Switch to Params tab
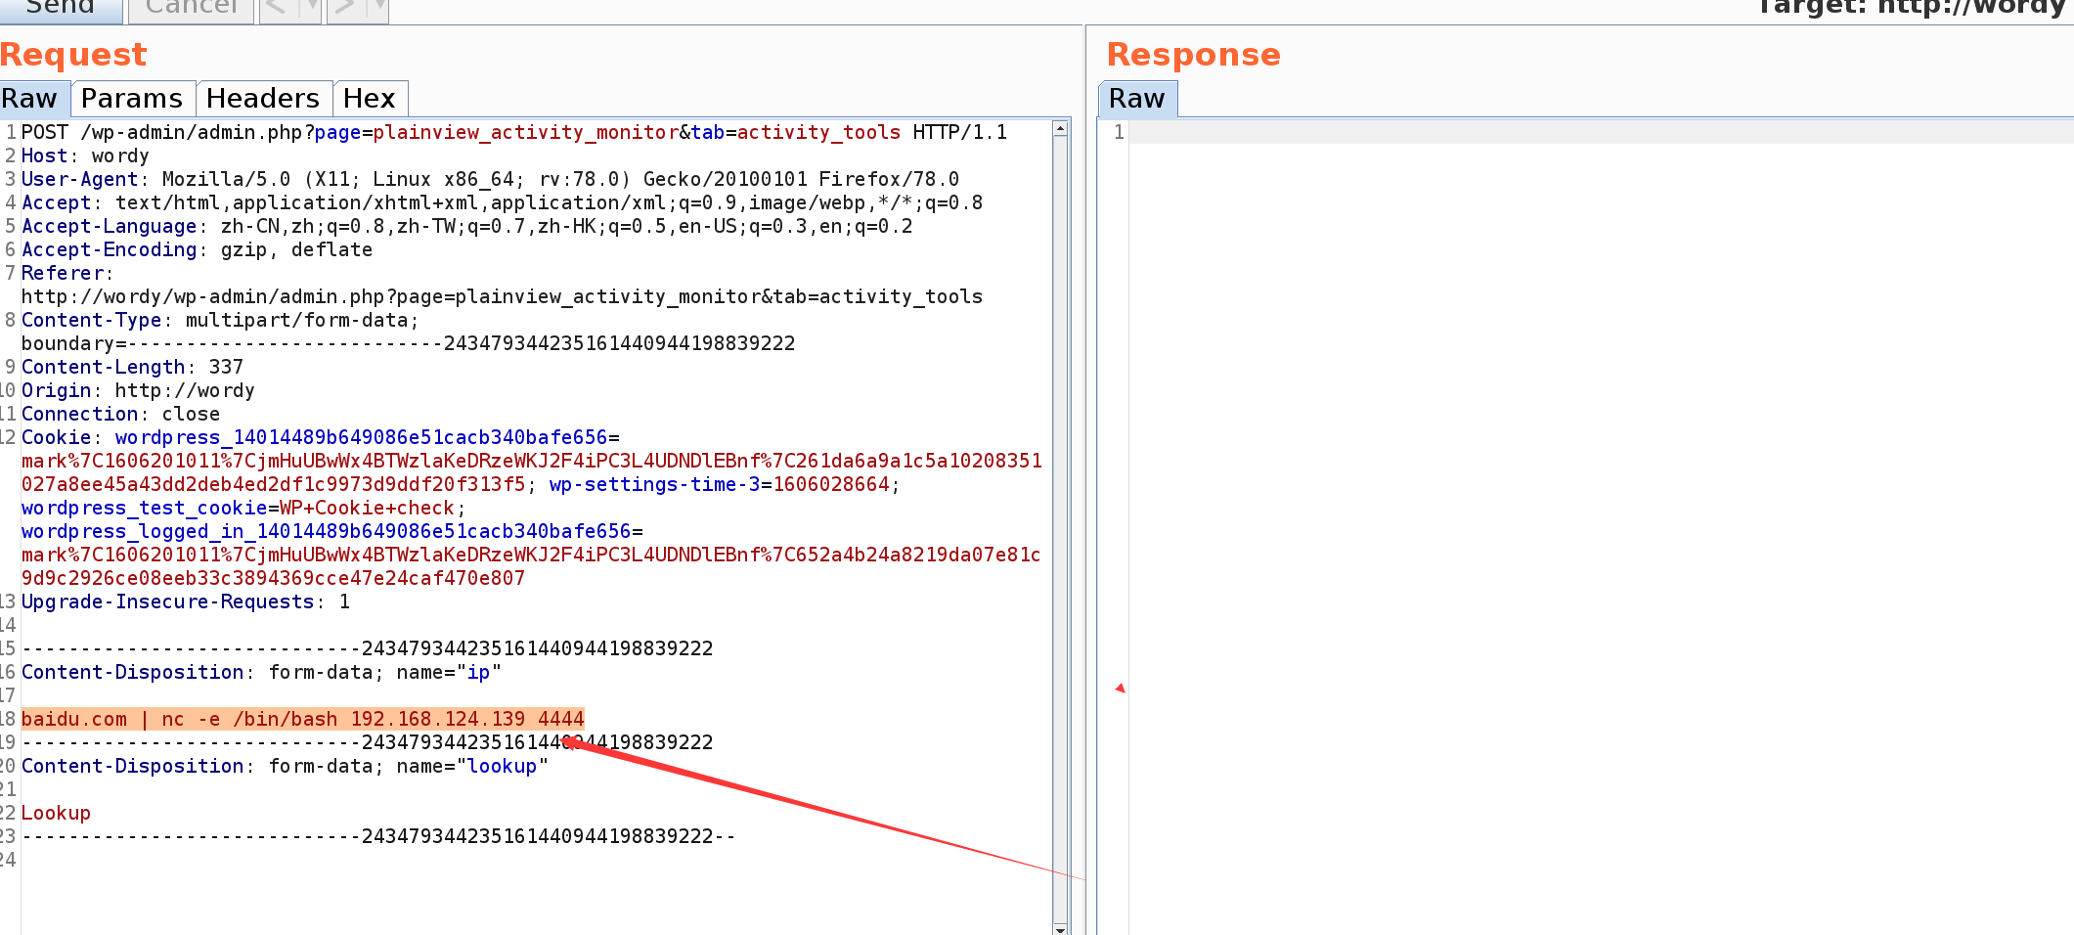Viewport: 2074px width, 935px height. coord(132,99)
